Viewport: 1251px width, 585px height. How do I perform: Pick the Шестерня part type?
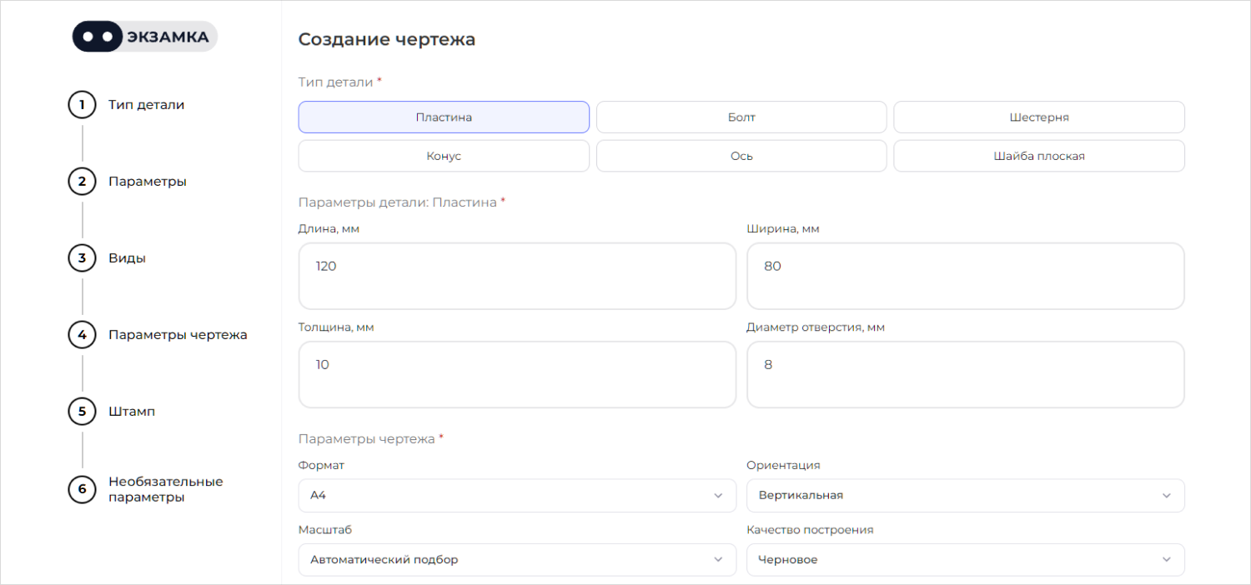1038,117
